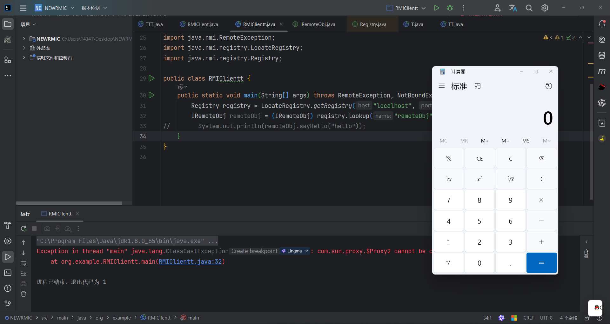
Task: Click calculator CE button
Action: click(x=479, y=158)
